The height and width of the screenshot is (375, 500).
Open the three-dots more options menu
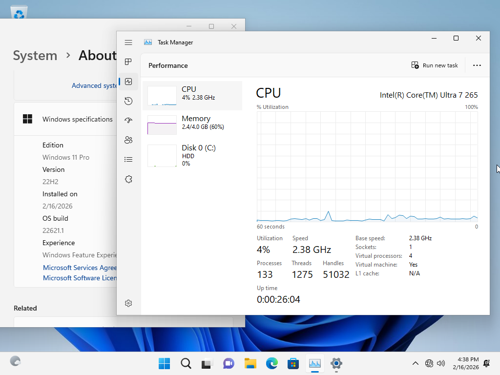point(477,65)
